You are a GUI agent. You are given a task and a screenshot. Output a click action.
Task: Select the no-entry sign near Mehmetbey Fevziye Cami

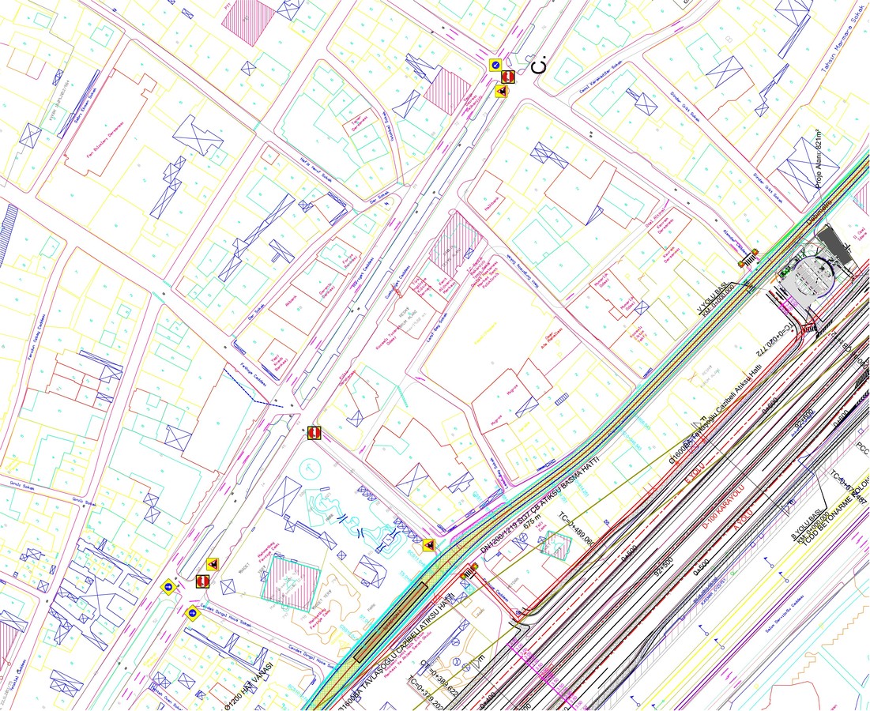coord(202,581)
